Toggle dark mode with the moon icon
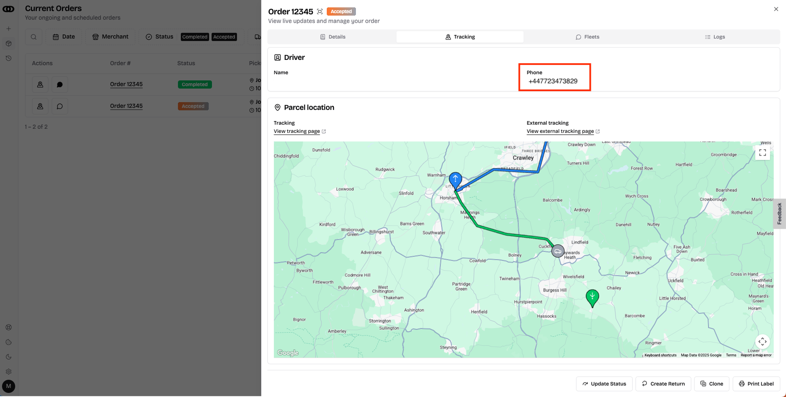Viewport: 786px width, 397px height. 9,357
